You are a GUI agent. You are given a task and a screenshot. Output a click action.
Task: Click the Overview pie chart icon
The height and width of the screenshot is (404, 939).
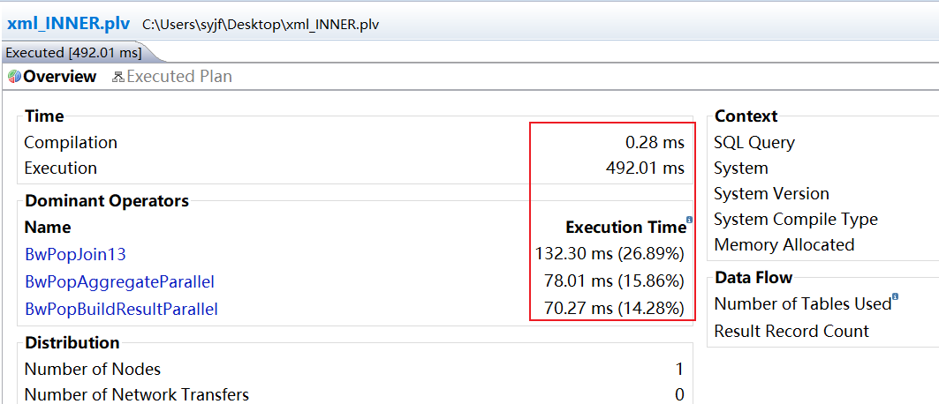pyautogui.click(x=14, y=77)
